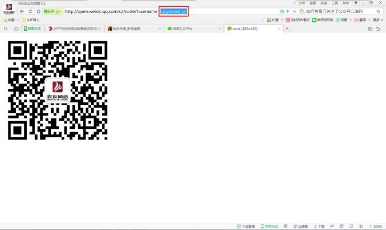The height and width of the screenshot is (230, 386).
Task: Expand the menu bar chevron before 文件
Action: click(x=294, y=3)
